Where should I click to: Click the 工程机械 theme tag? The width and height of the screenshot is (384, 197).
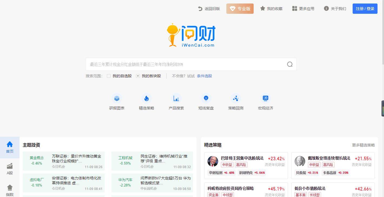coord(125,158)
